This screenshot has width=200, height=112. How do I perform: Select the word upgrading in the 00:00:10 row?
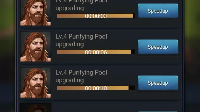click(x=70, y=81)
